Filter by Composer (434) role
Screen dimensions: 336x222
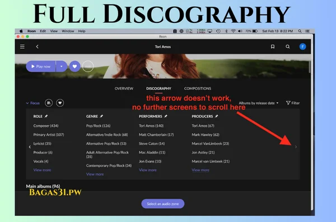[46, 126]
